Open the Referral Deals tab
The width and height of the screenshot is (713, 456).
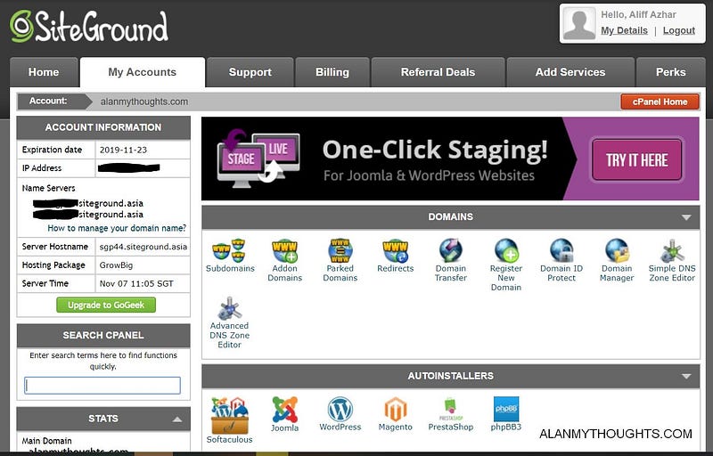point(438,72)
